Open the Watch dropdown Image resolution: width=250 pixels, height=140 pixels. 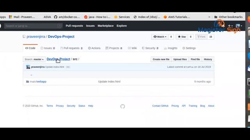click(160, 37)
